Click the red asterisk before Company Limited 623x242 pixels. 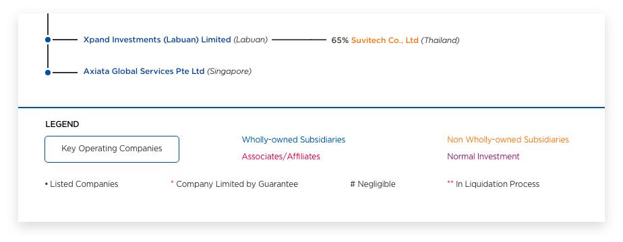[x=173, y=183]
